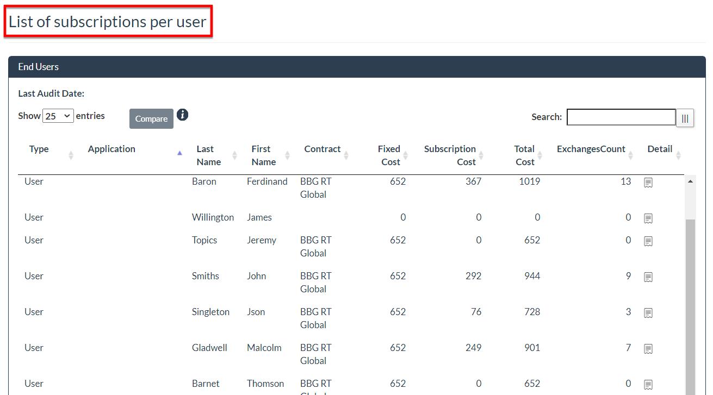Open the Show entries dropdown
713x395 pixels.
58,116
